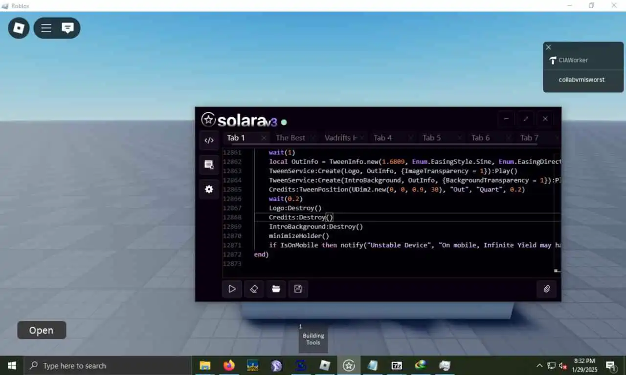Viewport: 626px width, 375px height.
Task: Close Tab 1 in Solara
Action: click(264, 138)
